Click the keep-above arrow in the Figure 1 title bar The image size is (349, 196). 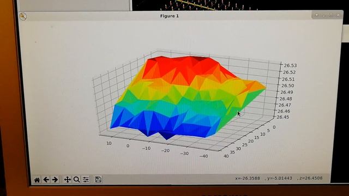(x=316, y=15)
